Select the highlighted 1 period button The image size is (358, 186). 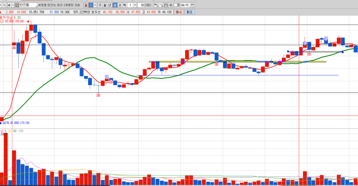click(x=91, y=5)
